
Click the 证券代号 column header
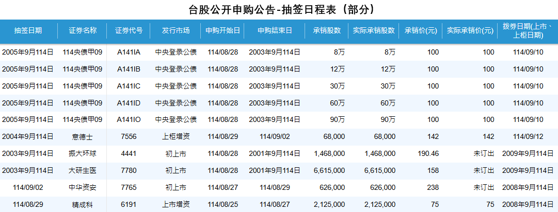click(129, 30)
